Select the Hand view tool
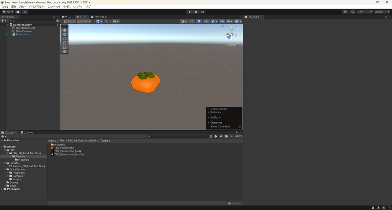This screenshot has width=392, height=210. [64, 30]
